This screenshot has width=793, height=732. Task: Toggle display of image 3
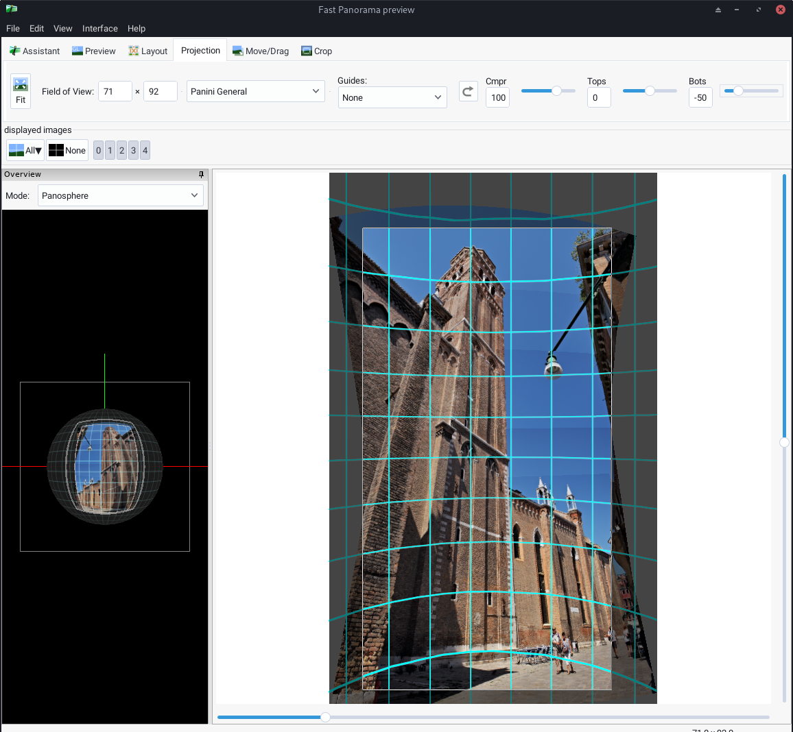(134, 150)
